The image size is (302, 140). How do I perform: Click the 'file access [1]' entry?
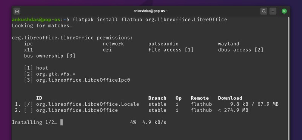171,50
